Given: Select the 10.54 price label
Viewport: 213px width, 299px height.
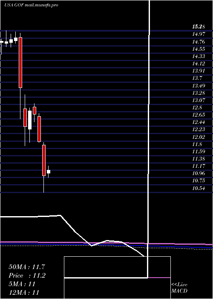Looking at the screenshot, I should point(199,189).
